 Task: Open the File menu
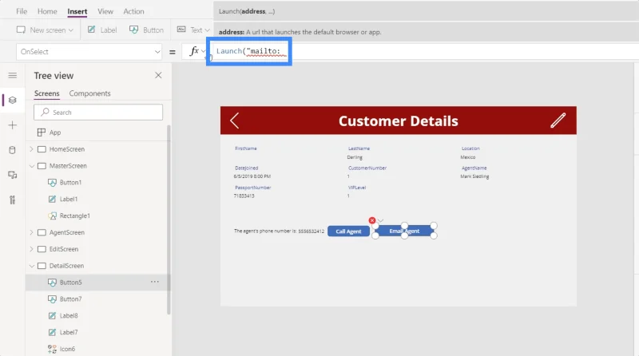[x=22, y=11]
